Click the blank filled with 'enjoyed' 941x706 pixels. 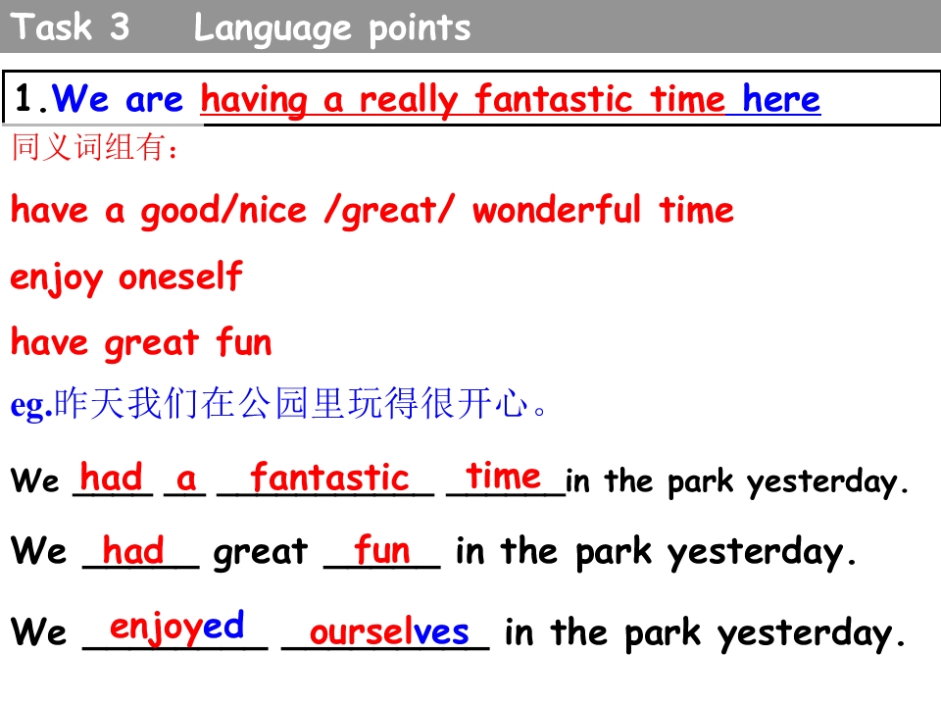pyautogui.click(x=176, y=626)
